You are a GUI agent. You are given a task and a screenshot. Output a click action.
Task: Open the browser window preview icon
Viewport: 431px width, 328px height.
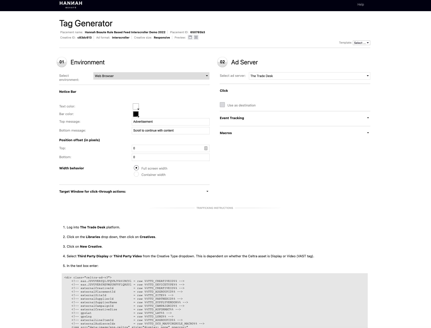point(190,38)
